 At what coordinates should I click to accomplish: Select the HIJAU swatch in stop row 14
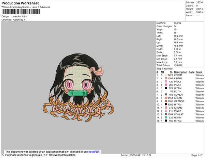click(x=166, y=117)
